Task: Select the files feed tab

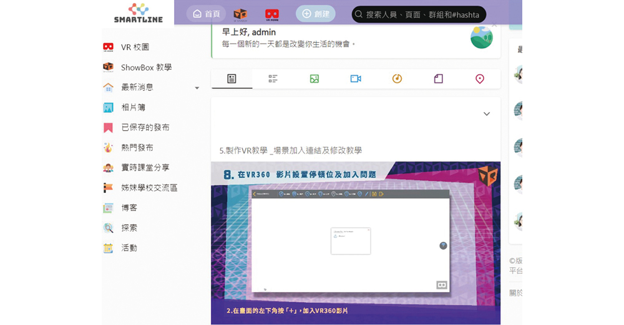Action: pyautogui.click(x=439, y=78)
